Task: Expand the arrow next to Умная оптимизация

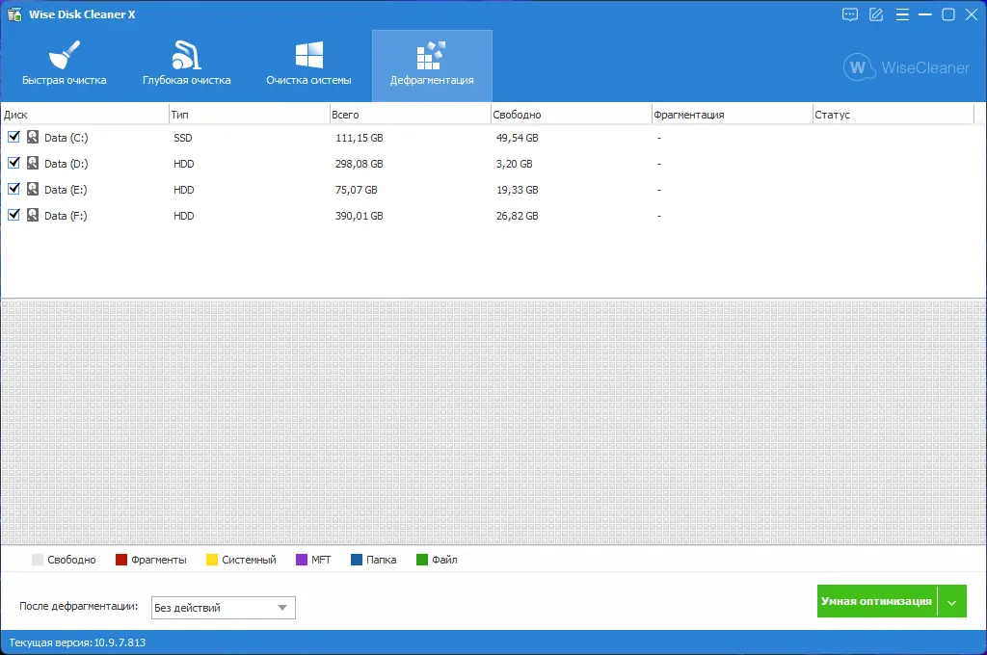Action: (952, 601)
